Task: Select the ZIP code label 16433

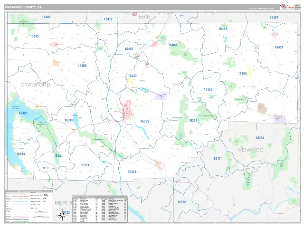Action: click(x=132, y=76)
